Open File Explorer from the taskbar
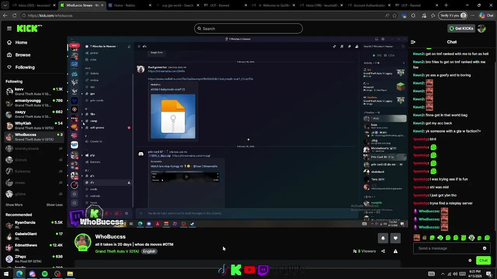497x279 pixels. click(70, 274)
